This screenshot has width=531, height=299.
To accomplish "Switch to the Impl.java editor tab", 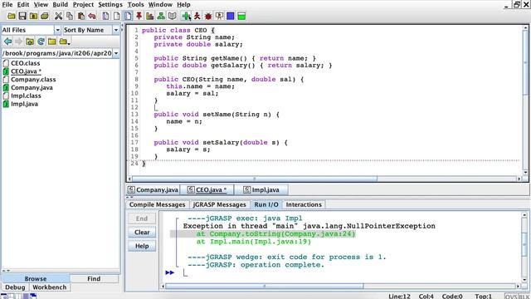I will (261, 190).
